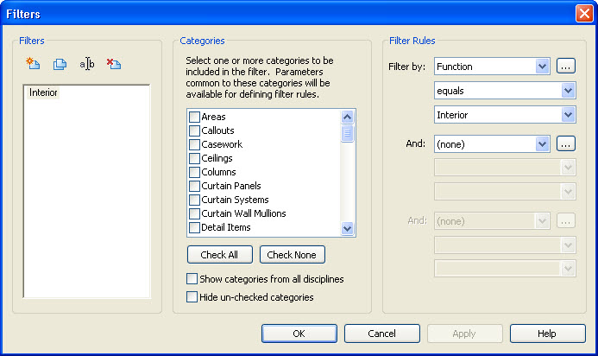Open the Filter by Function dropdown
Screen dimensions: 598x356
pyautogui.click(x=542, y=67)
